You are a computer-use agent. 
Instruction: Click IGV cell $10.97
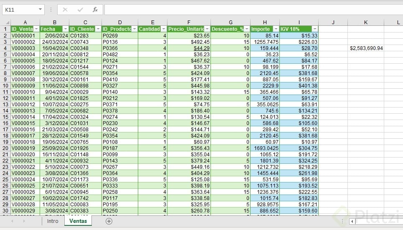299,142
